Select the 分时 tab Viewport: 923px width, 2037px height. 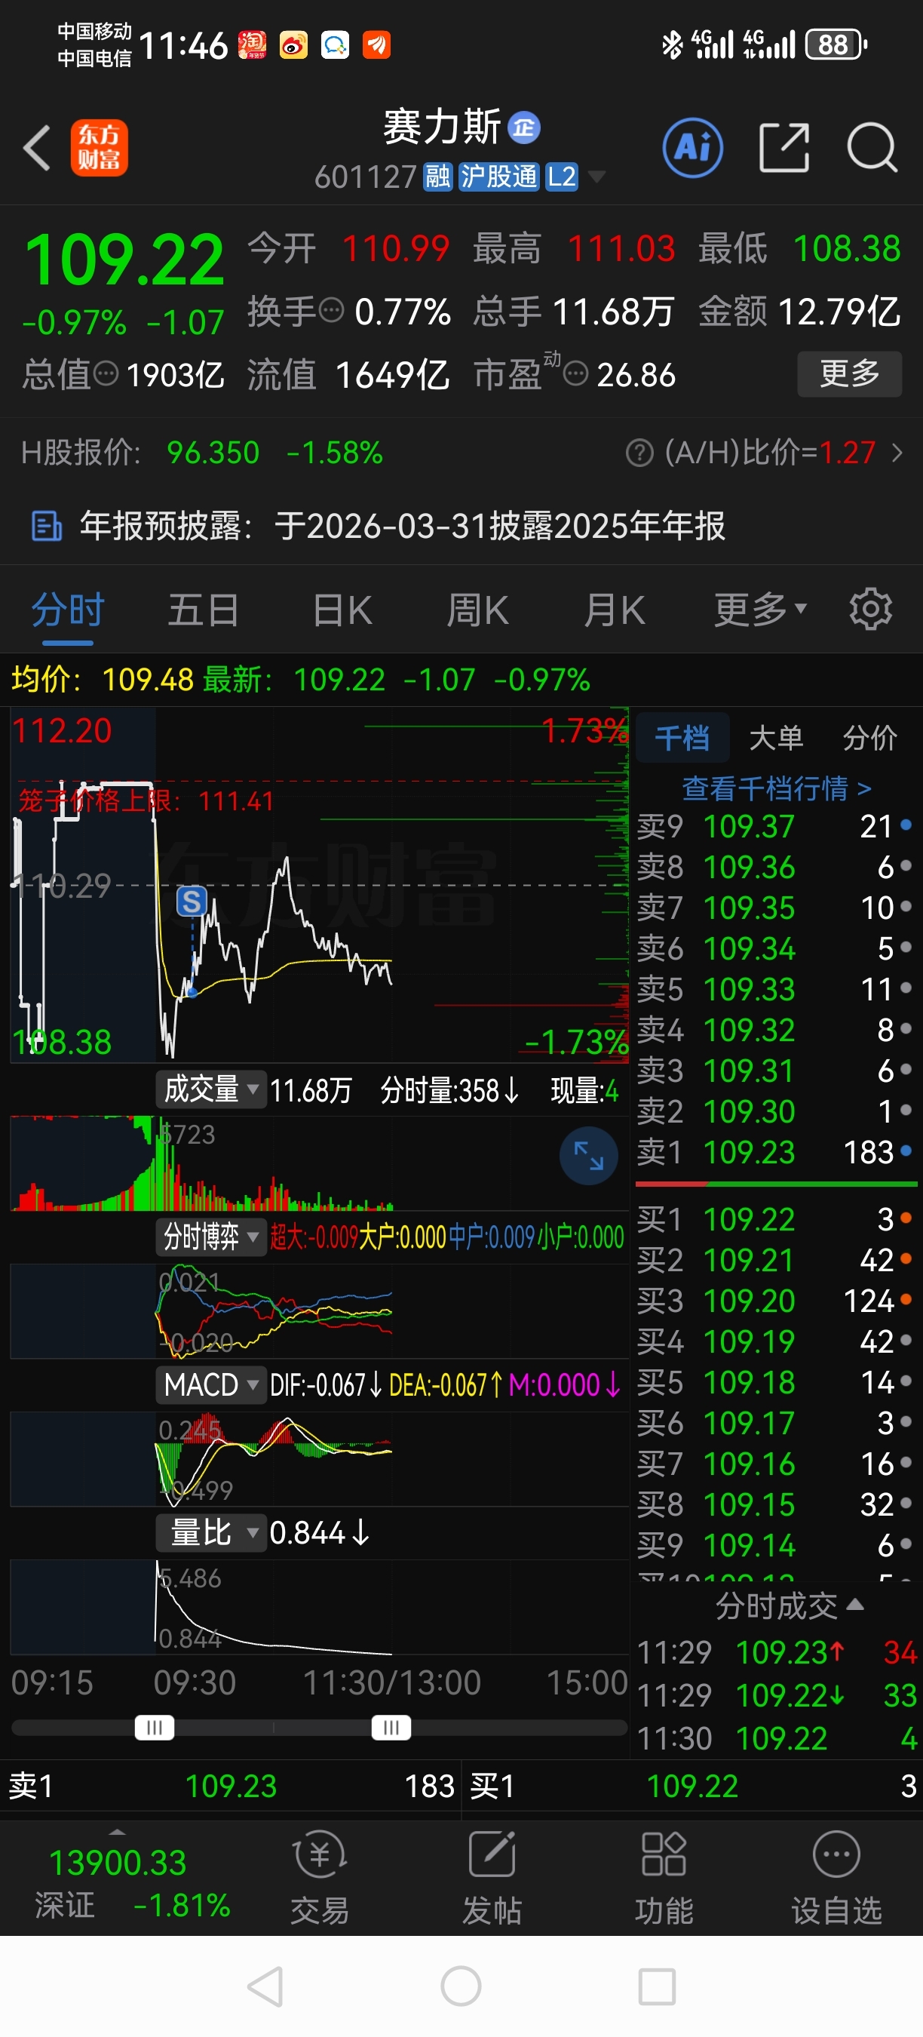click(x=68, y=610)
